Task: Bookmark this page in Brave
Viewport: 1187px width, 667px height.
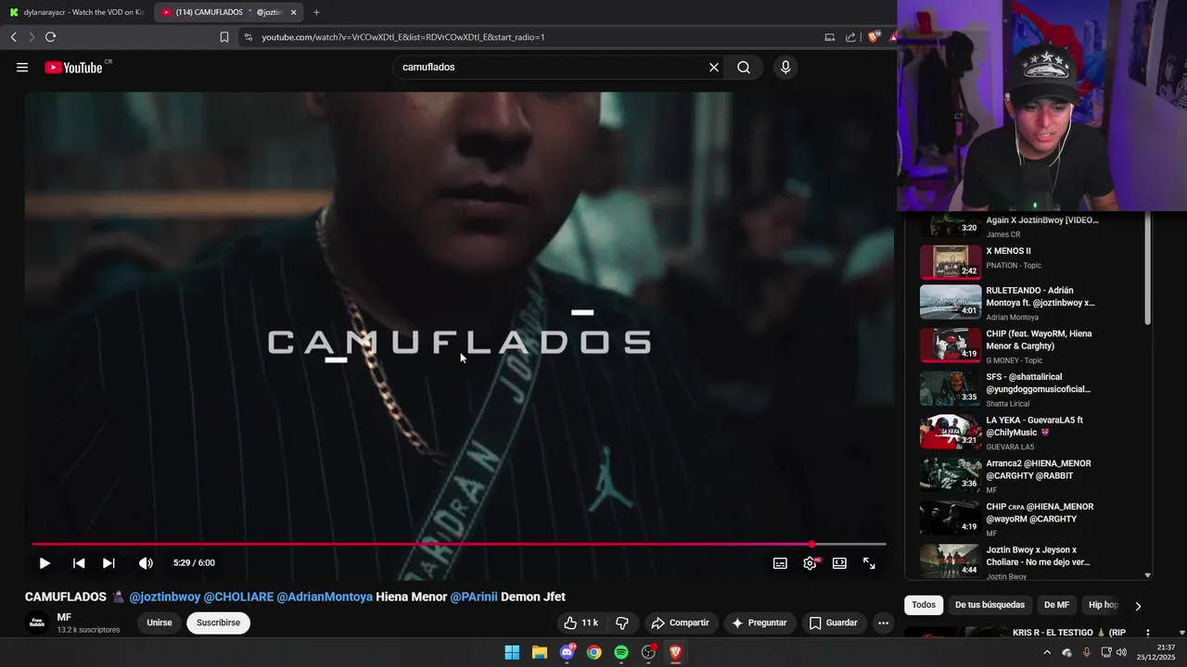Action: point(224,37)
